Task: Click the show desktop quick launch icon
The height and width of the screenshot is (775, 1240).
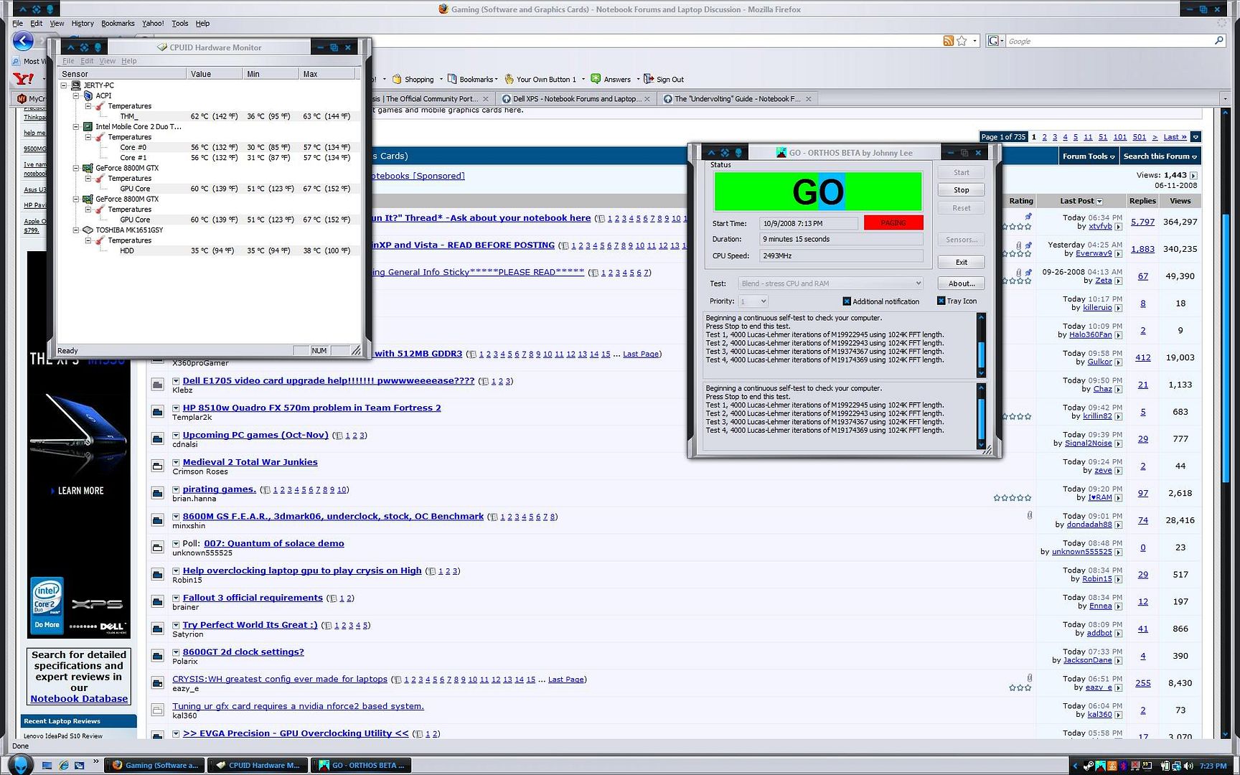Action: 47,766
